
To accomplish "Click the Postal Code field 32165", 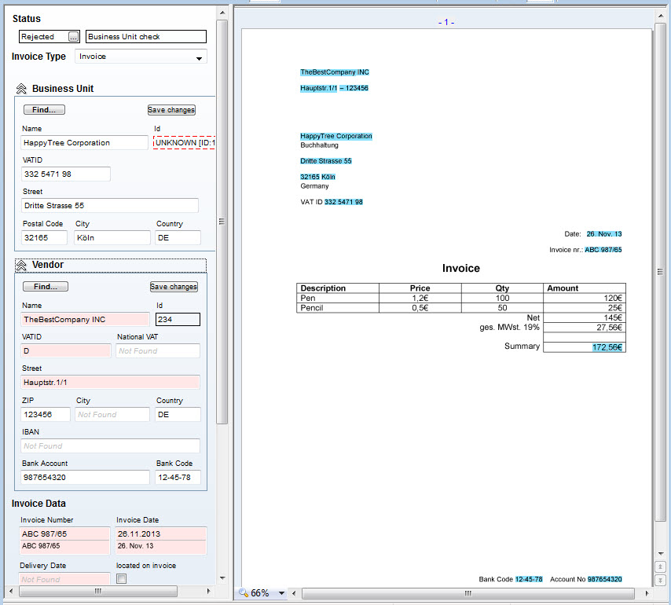I will coord(44,237).
